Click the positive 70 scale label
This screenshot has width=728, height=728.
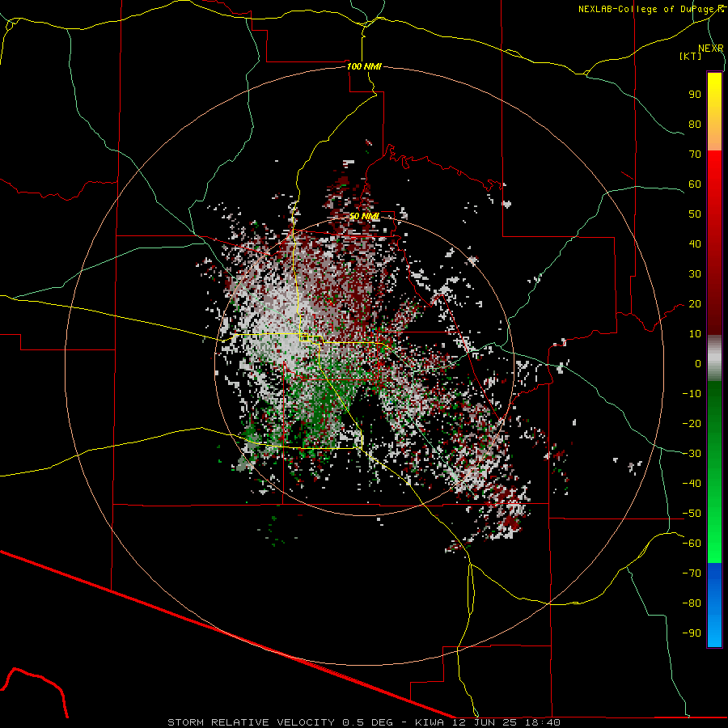click(x=695, y=154)
